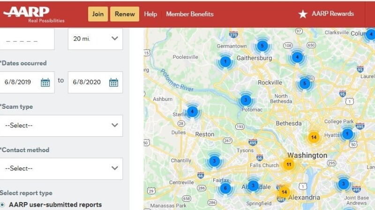Screen dimensions: 375x210
Task: Click the 6/8/2019 start date field
Action: click(x=27, y=83)
